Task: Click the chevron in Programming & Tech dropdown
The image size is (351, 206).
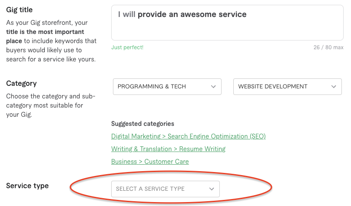Action: (x=213, y=87)
